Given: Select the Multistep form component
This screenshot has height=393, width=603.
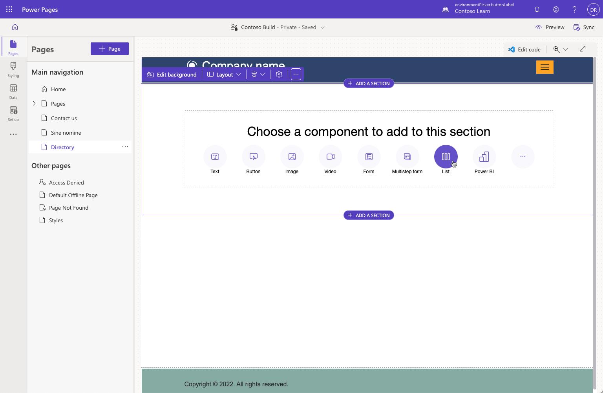Looking at the screenshot, I should 407,156.
